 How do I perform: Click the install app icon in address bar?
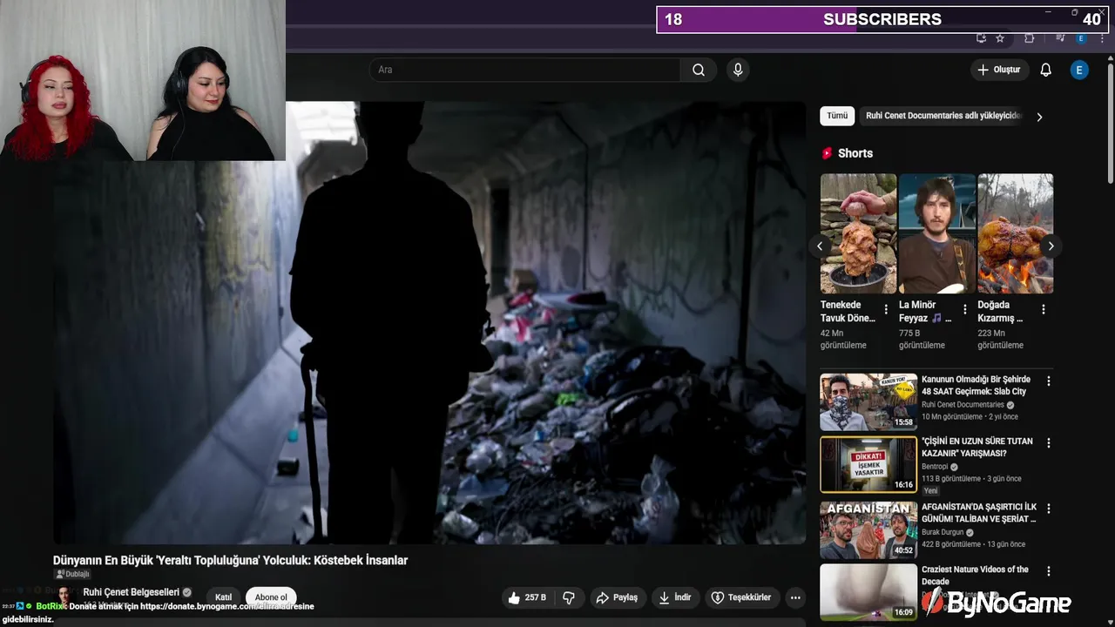click(x=981, y=38)
